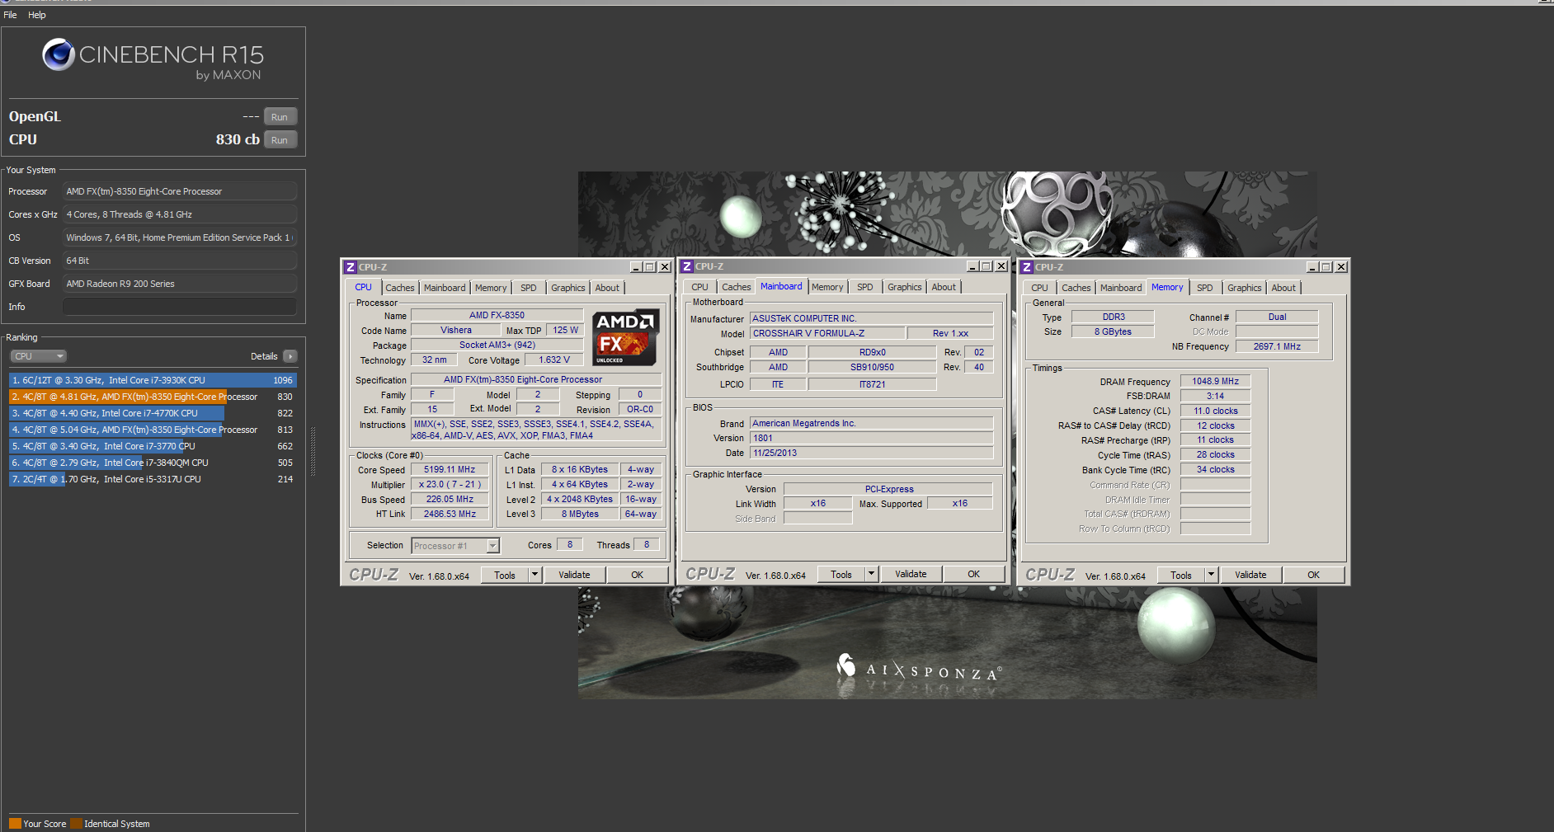Viewport: 1554px width, 832px height.
Task: Close the right CPU-Z window
Action: click(1340, 267)
